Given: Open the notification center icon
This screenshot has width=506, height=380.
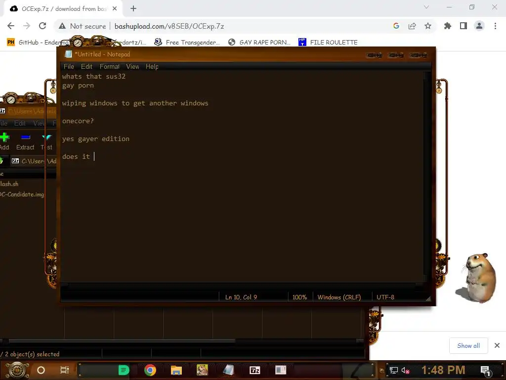Looking at the screenshot, I should (486, 371).
